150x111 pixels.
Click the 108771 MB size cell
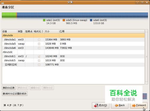(x=52, y=65)
